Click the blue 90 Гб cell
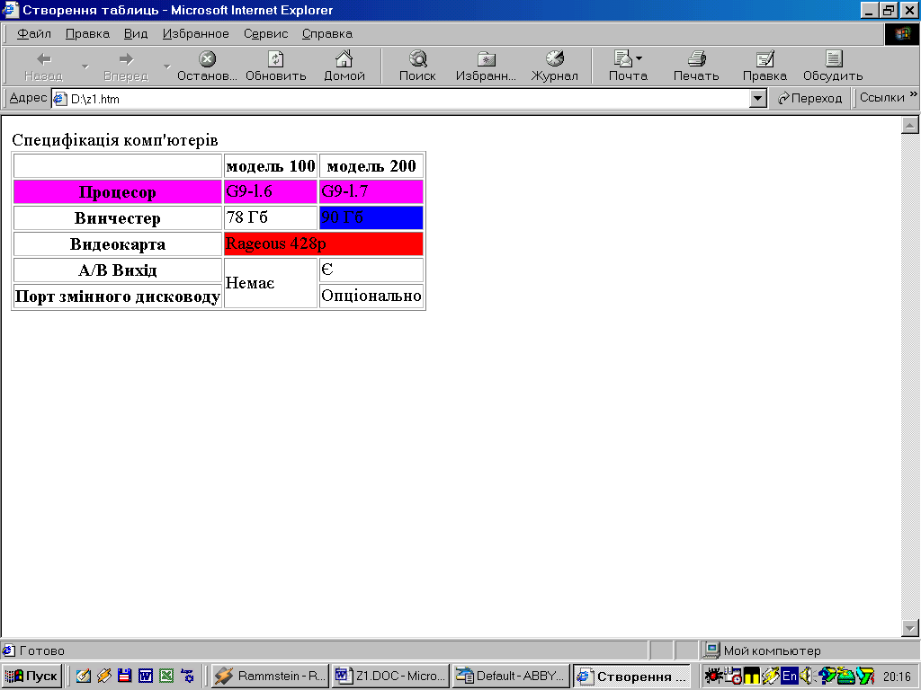Viewport: 921px width, 690px height. pos(371,217)
